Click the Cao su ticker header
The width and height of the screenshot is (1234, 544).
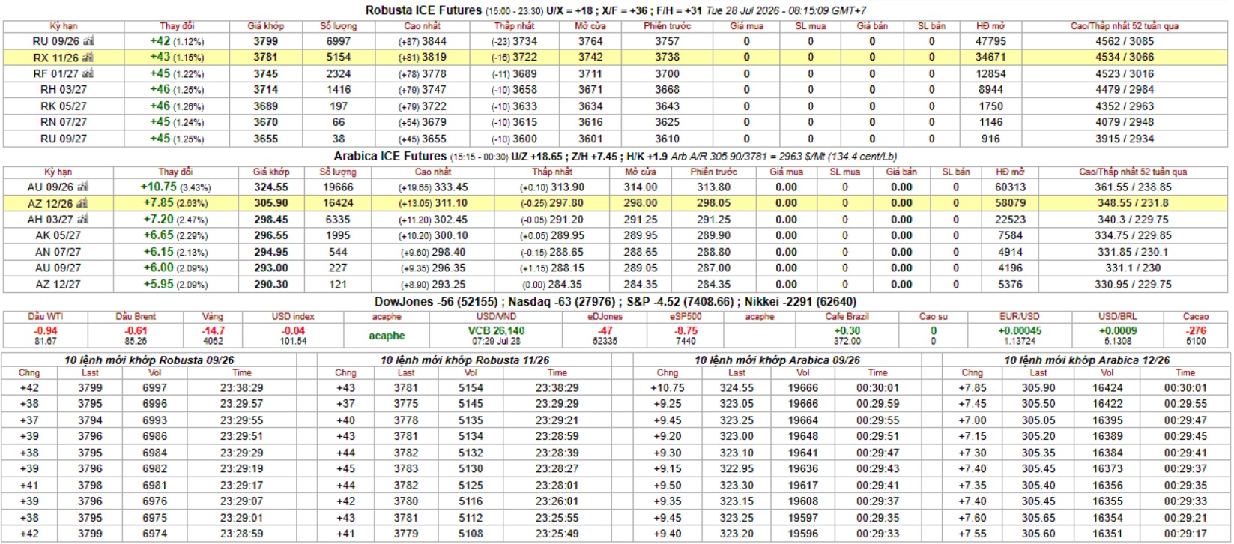[x=933, y=316]
